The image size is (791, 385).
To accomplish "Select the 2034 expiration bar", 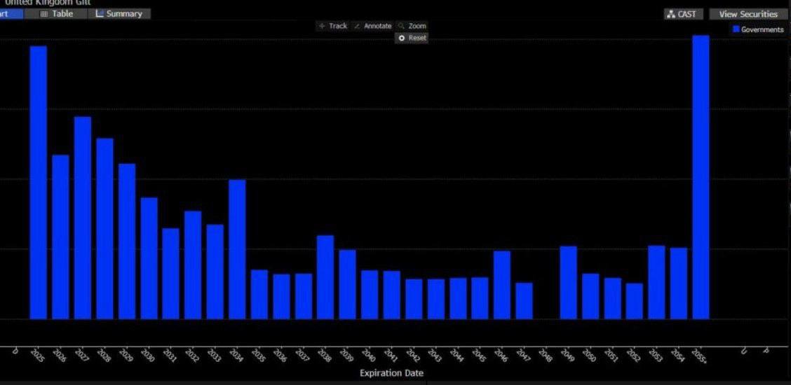I will pyautogui.click(x=237, y=248).
